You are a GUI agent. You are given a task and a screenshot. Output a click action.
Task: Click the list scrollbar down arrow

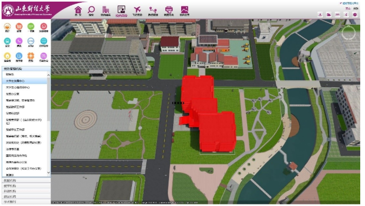49,173
